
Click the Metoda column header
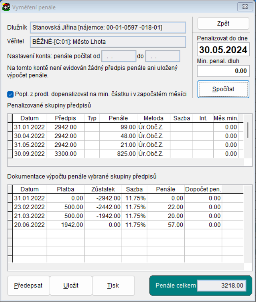[x=153, y=118]
